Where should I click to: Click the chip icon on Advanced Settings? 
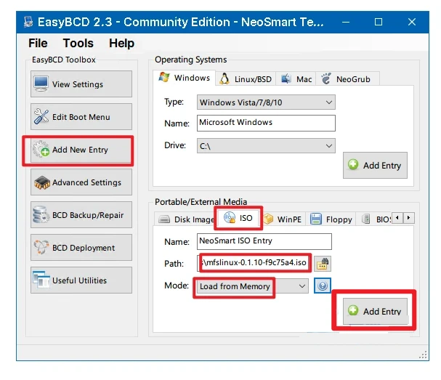click(41, 182)
